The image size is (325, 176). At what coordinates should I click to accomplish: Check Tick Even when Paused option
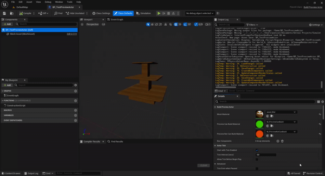pyautogui.click(x=257, y=169)
